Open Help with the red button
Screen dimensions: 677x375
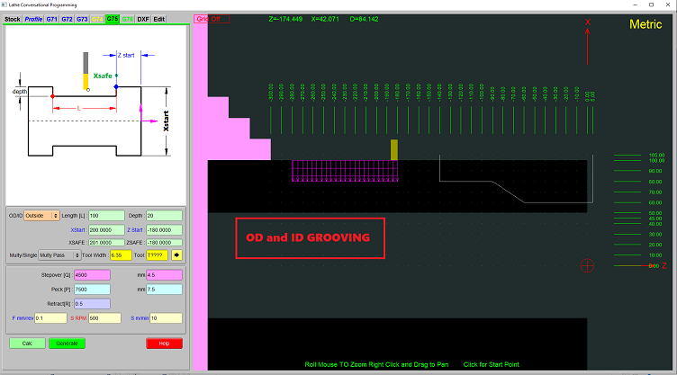[164, 343]
